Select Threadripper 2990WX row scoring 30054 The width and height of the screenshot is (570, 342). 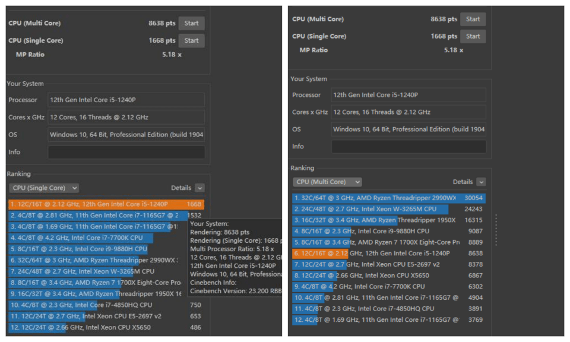389,198
